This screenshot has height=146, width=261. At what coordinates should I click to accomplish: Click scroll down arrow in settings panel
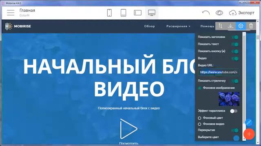(x=244, y=139)
